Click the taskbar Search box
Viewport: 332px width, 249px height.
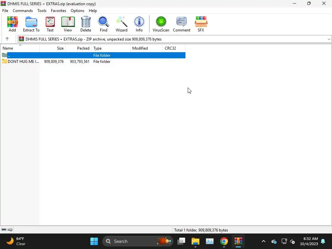(137, 241)
